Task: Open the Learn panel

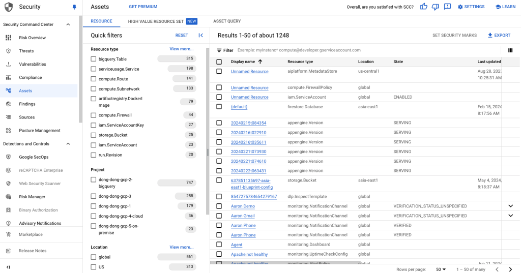Action: 505,7
